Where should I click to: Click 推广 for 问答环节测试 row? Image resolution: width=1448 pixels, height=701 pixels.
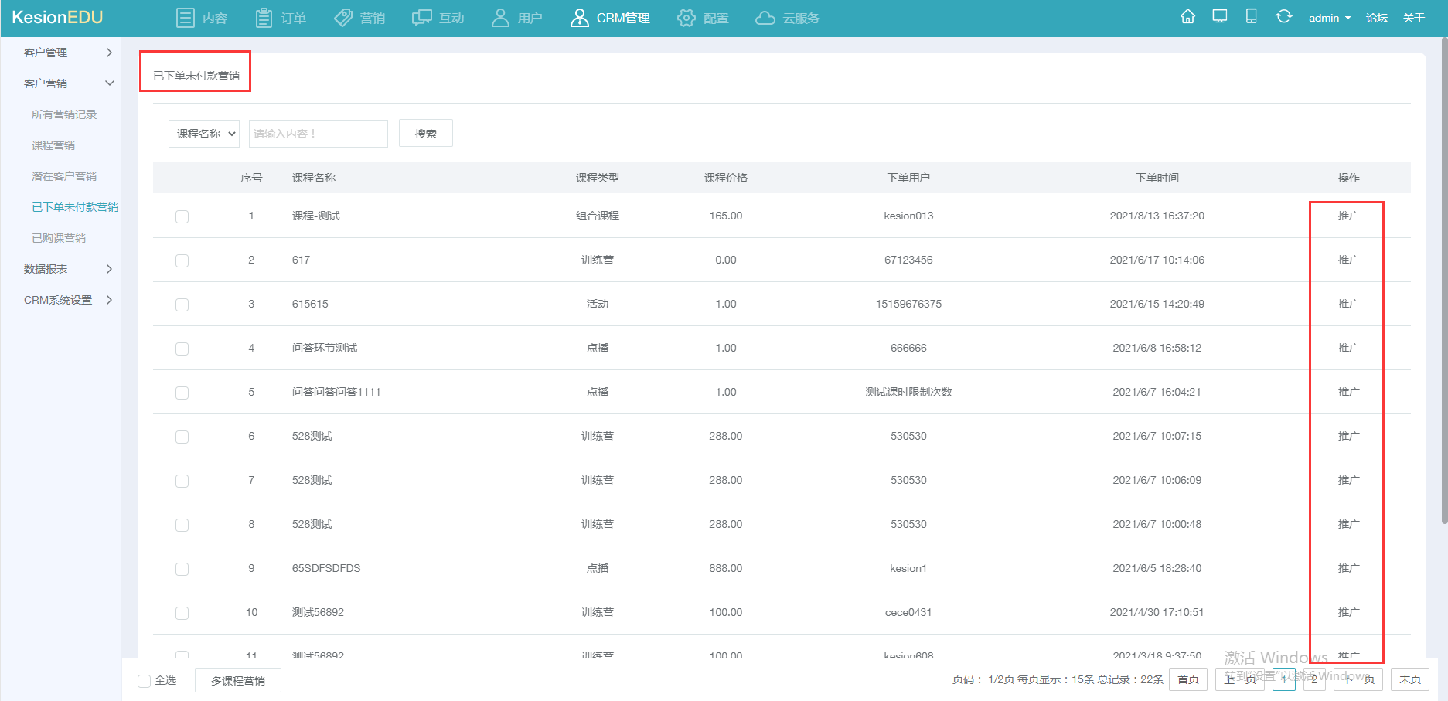point(1348,348)
